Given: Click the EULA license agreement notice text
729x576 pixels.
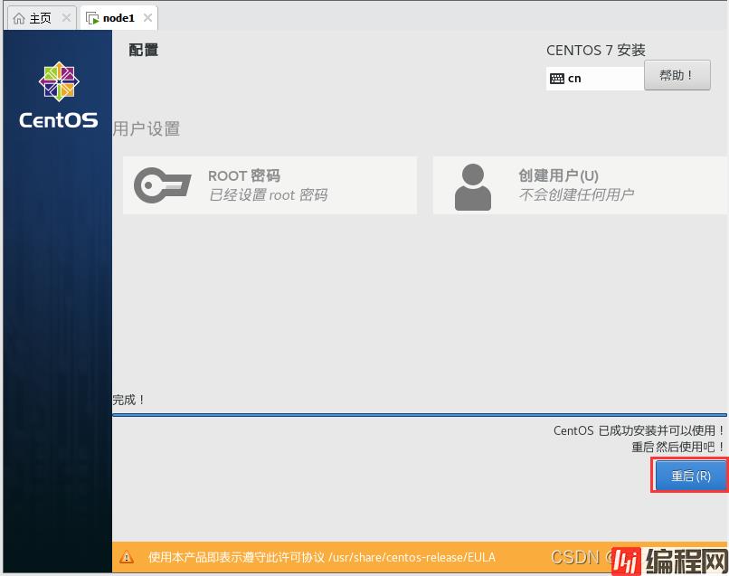Looking at the screenshot, I should click(321, 557).
